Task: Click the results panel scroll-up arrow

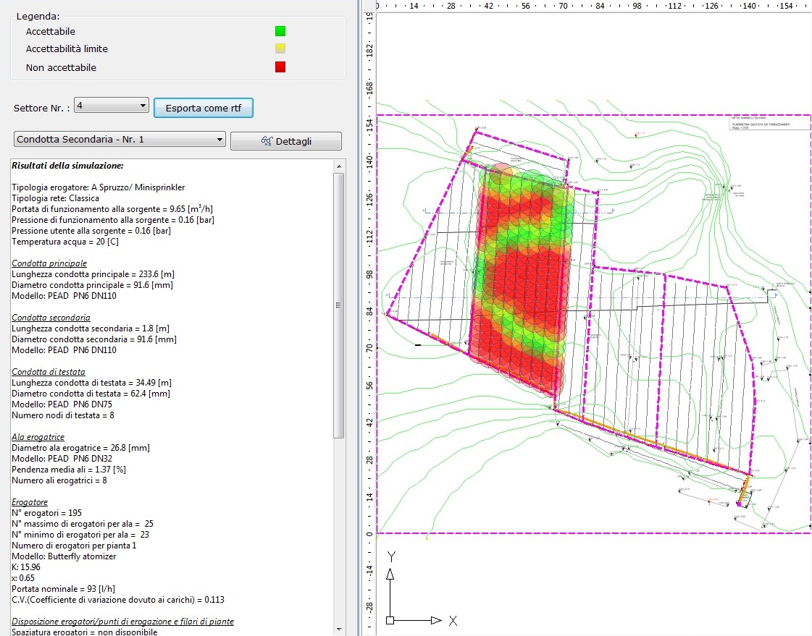Action: click(x=338, y=166)
